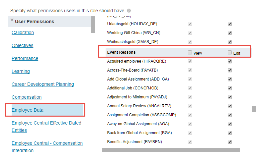Select the Performance category
Image resolution: width=265 pixels, height=160 pixels.
click(x=25, y=58)
